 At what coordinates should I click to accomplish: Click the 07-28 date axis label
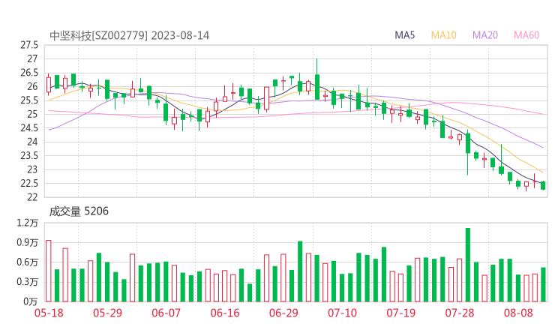point(459,313)
